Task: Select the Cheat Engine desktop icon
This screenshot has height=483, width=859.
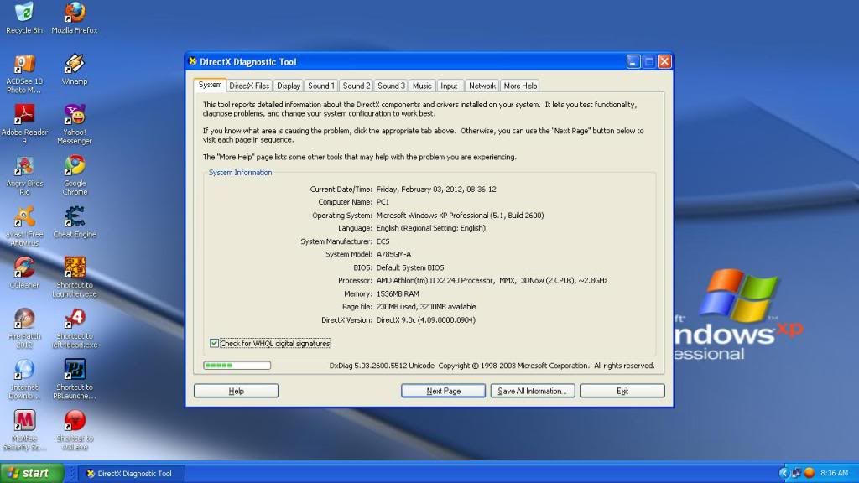Action: [x=75, y=221]
